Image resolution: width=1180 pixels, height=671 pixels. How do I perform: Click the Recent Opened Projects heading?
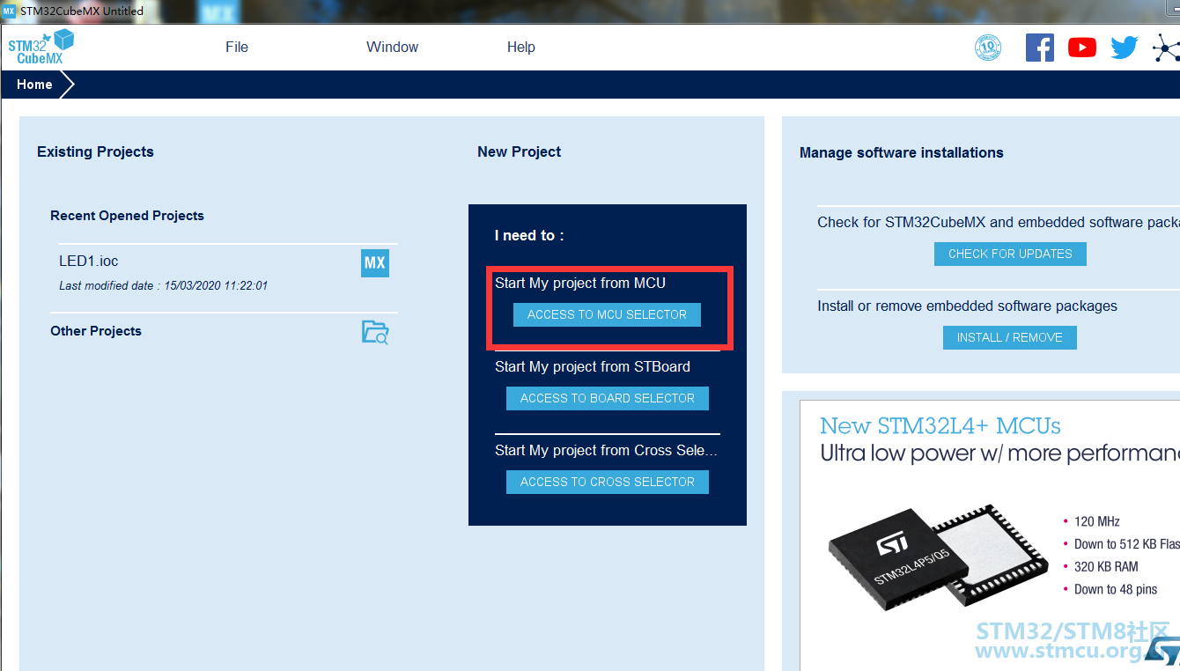pyautogui.click(x=127, y=216)
